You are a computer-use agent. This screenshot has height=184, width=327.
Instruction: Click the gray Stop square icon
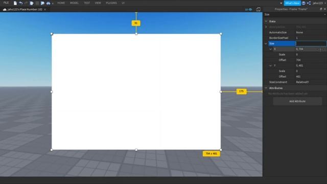tap(37, 3)
